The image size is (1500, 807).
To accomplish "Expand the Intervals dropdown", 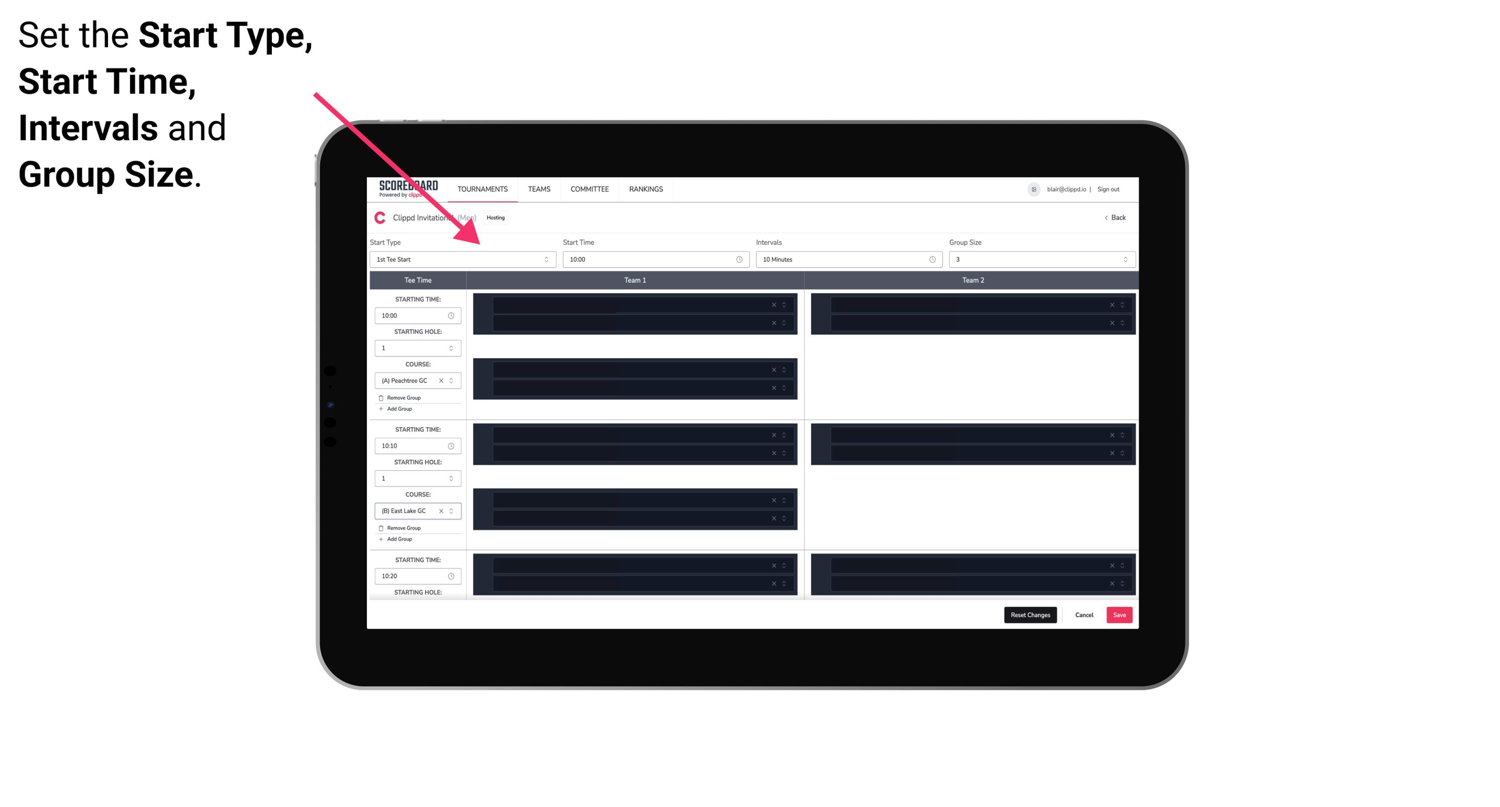I will pos(931,259).
